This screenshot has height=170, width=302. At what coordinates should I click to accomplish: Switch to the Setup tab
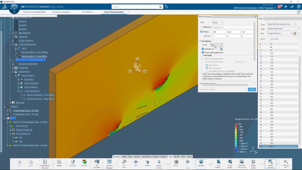(124, 157)
